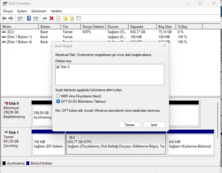Click inside the Diskleri seç list box
The width and height of the screenshot is (222, 173).
(110, 74)
